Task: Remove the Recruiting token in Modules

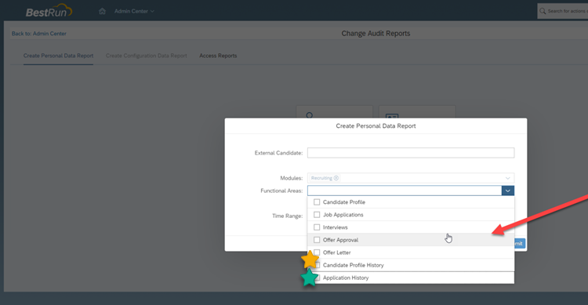Action: [x=336, y=178]
